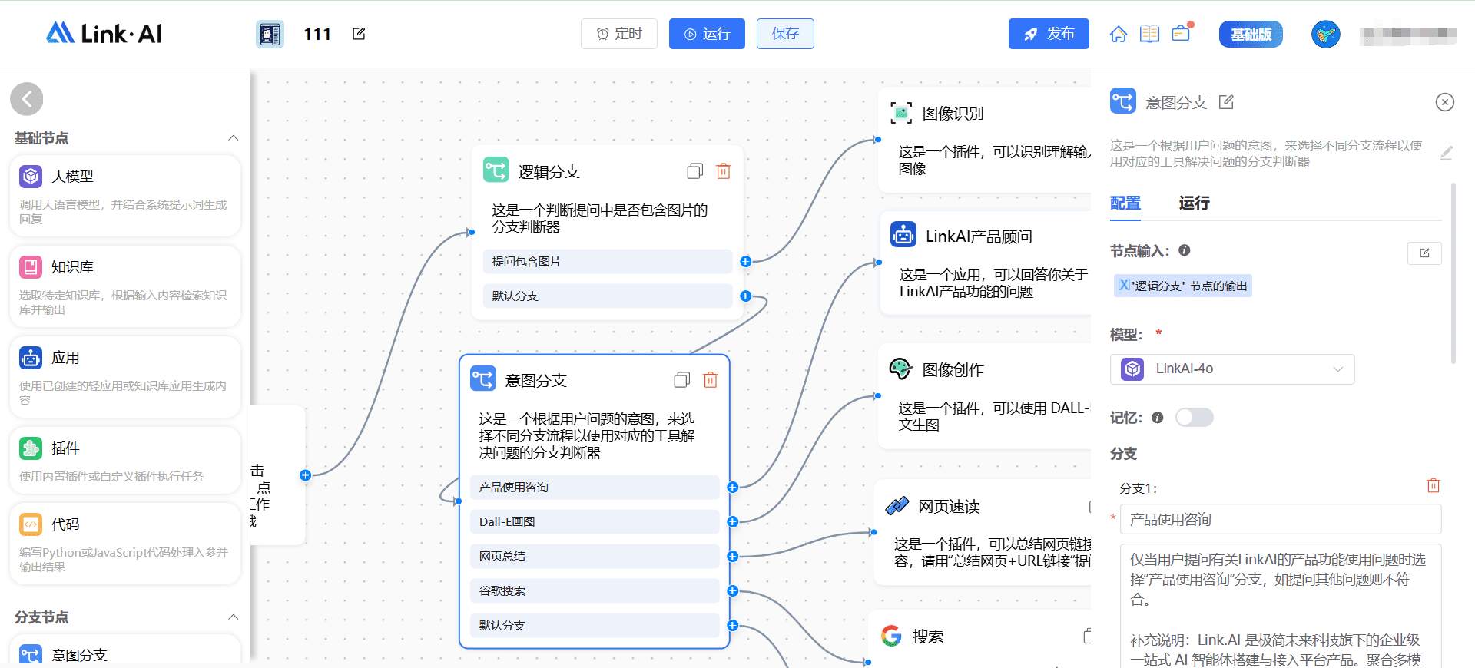
Task: Open the documentation book icon
Action: click(x=1149, y=34)
